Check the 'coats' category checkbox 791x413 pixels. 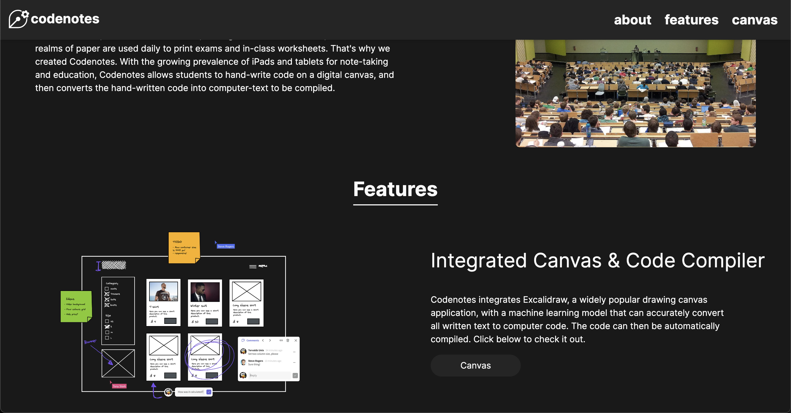click(107, 288)
